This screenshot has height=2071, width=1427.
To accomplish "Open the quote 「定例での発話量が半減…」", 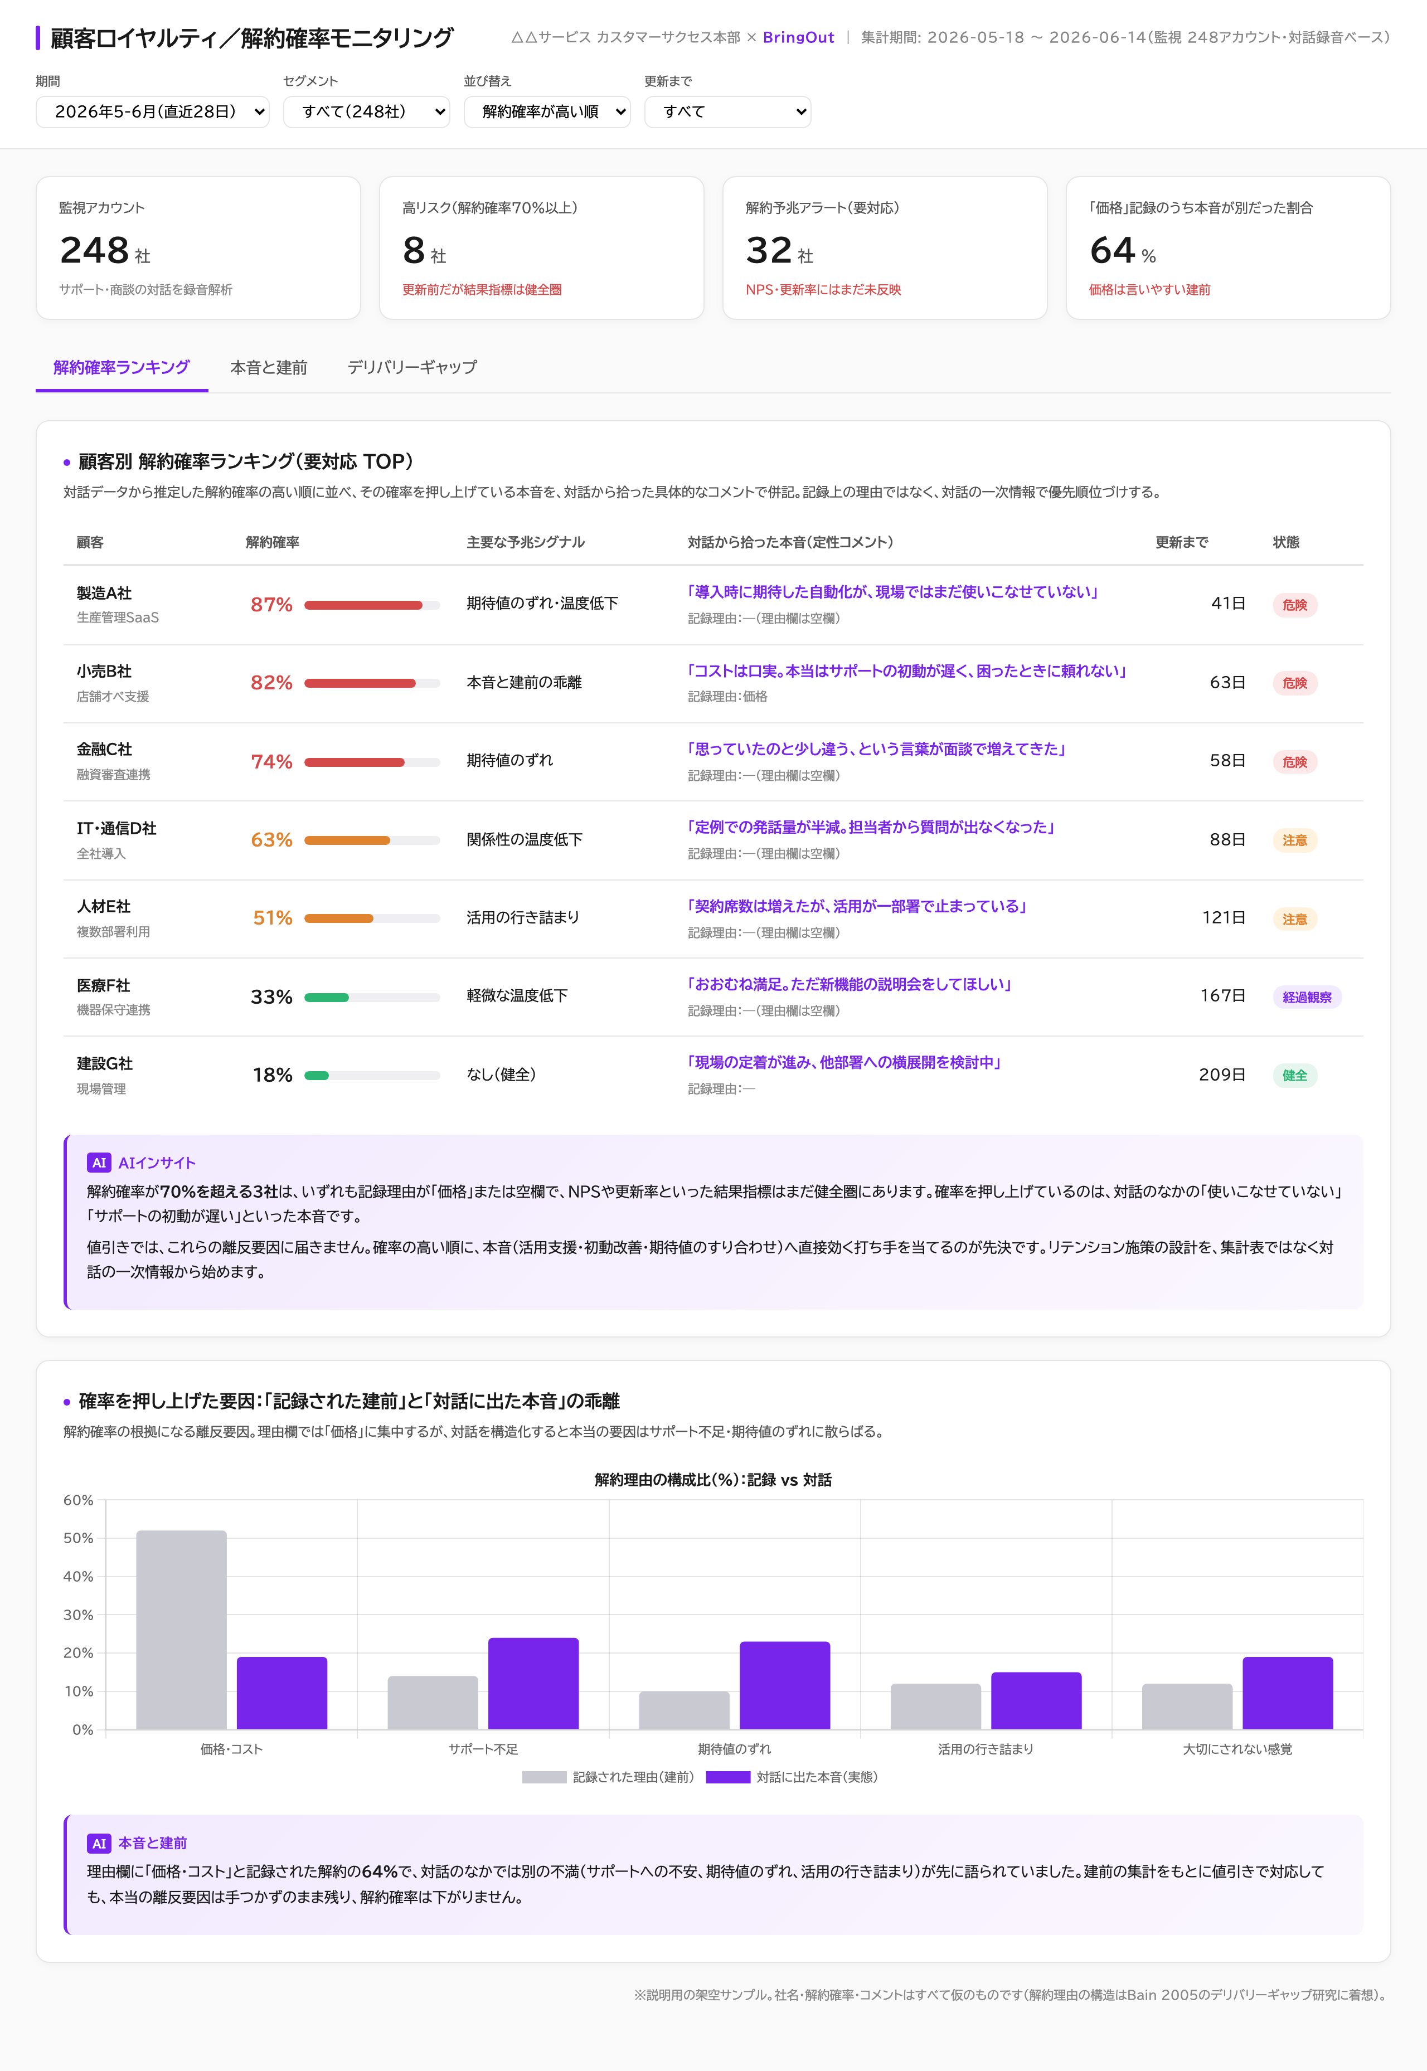I will 871,827.
